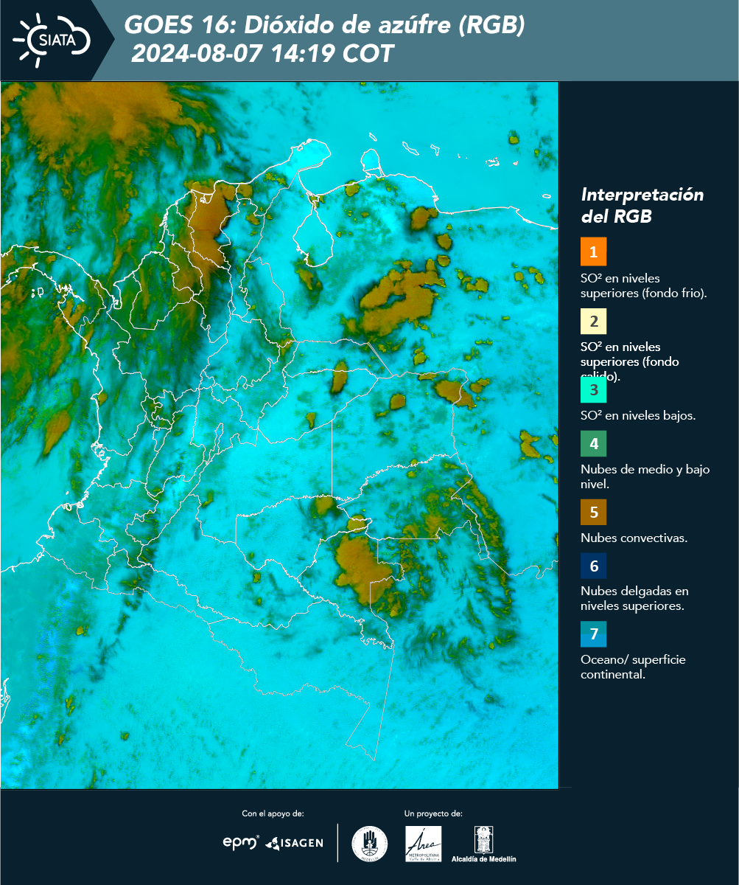Viewport: 739px width, 885px height.
Task: Click the label 'Nubes delgadas en niveles superiores.'
Action: pyautogui.click(x=634, y=598)
